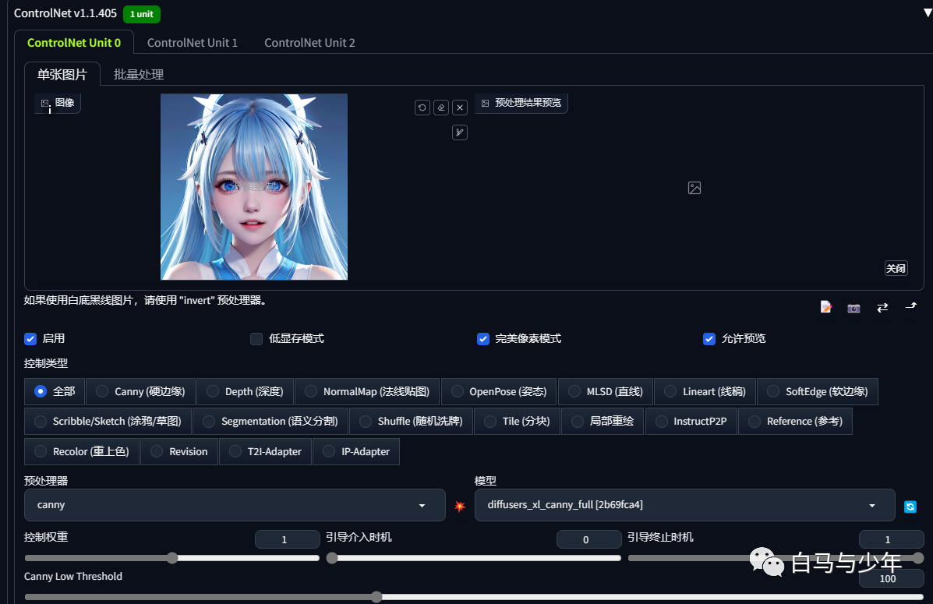Remove the uploaded image with the X icon
Screen dimensions: 933x604
tap(460, 108)
